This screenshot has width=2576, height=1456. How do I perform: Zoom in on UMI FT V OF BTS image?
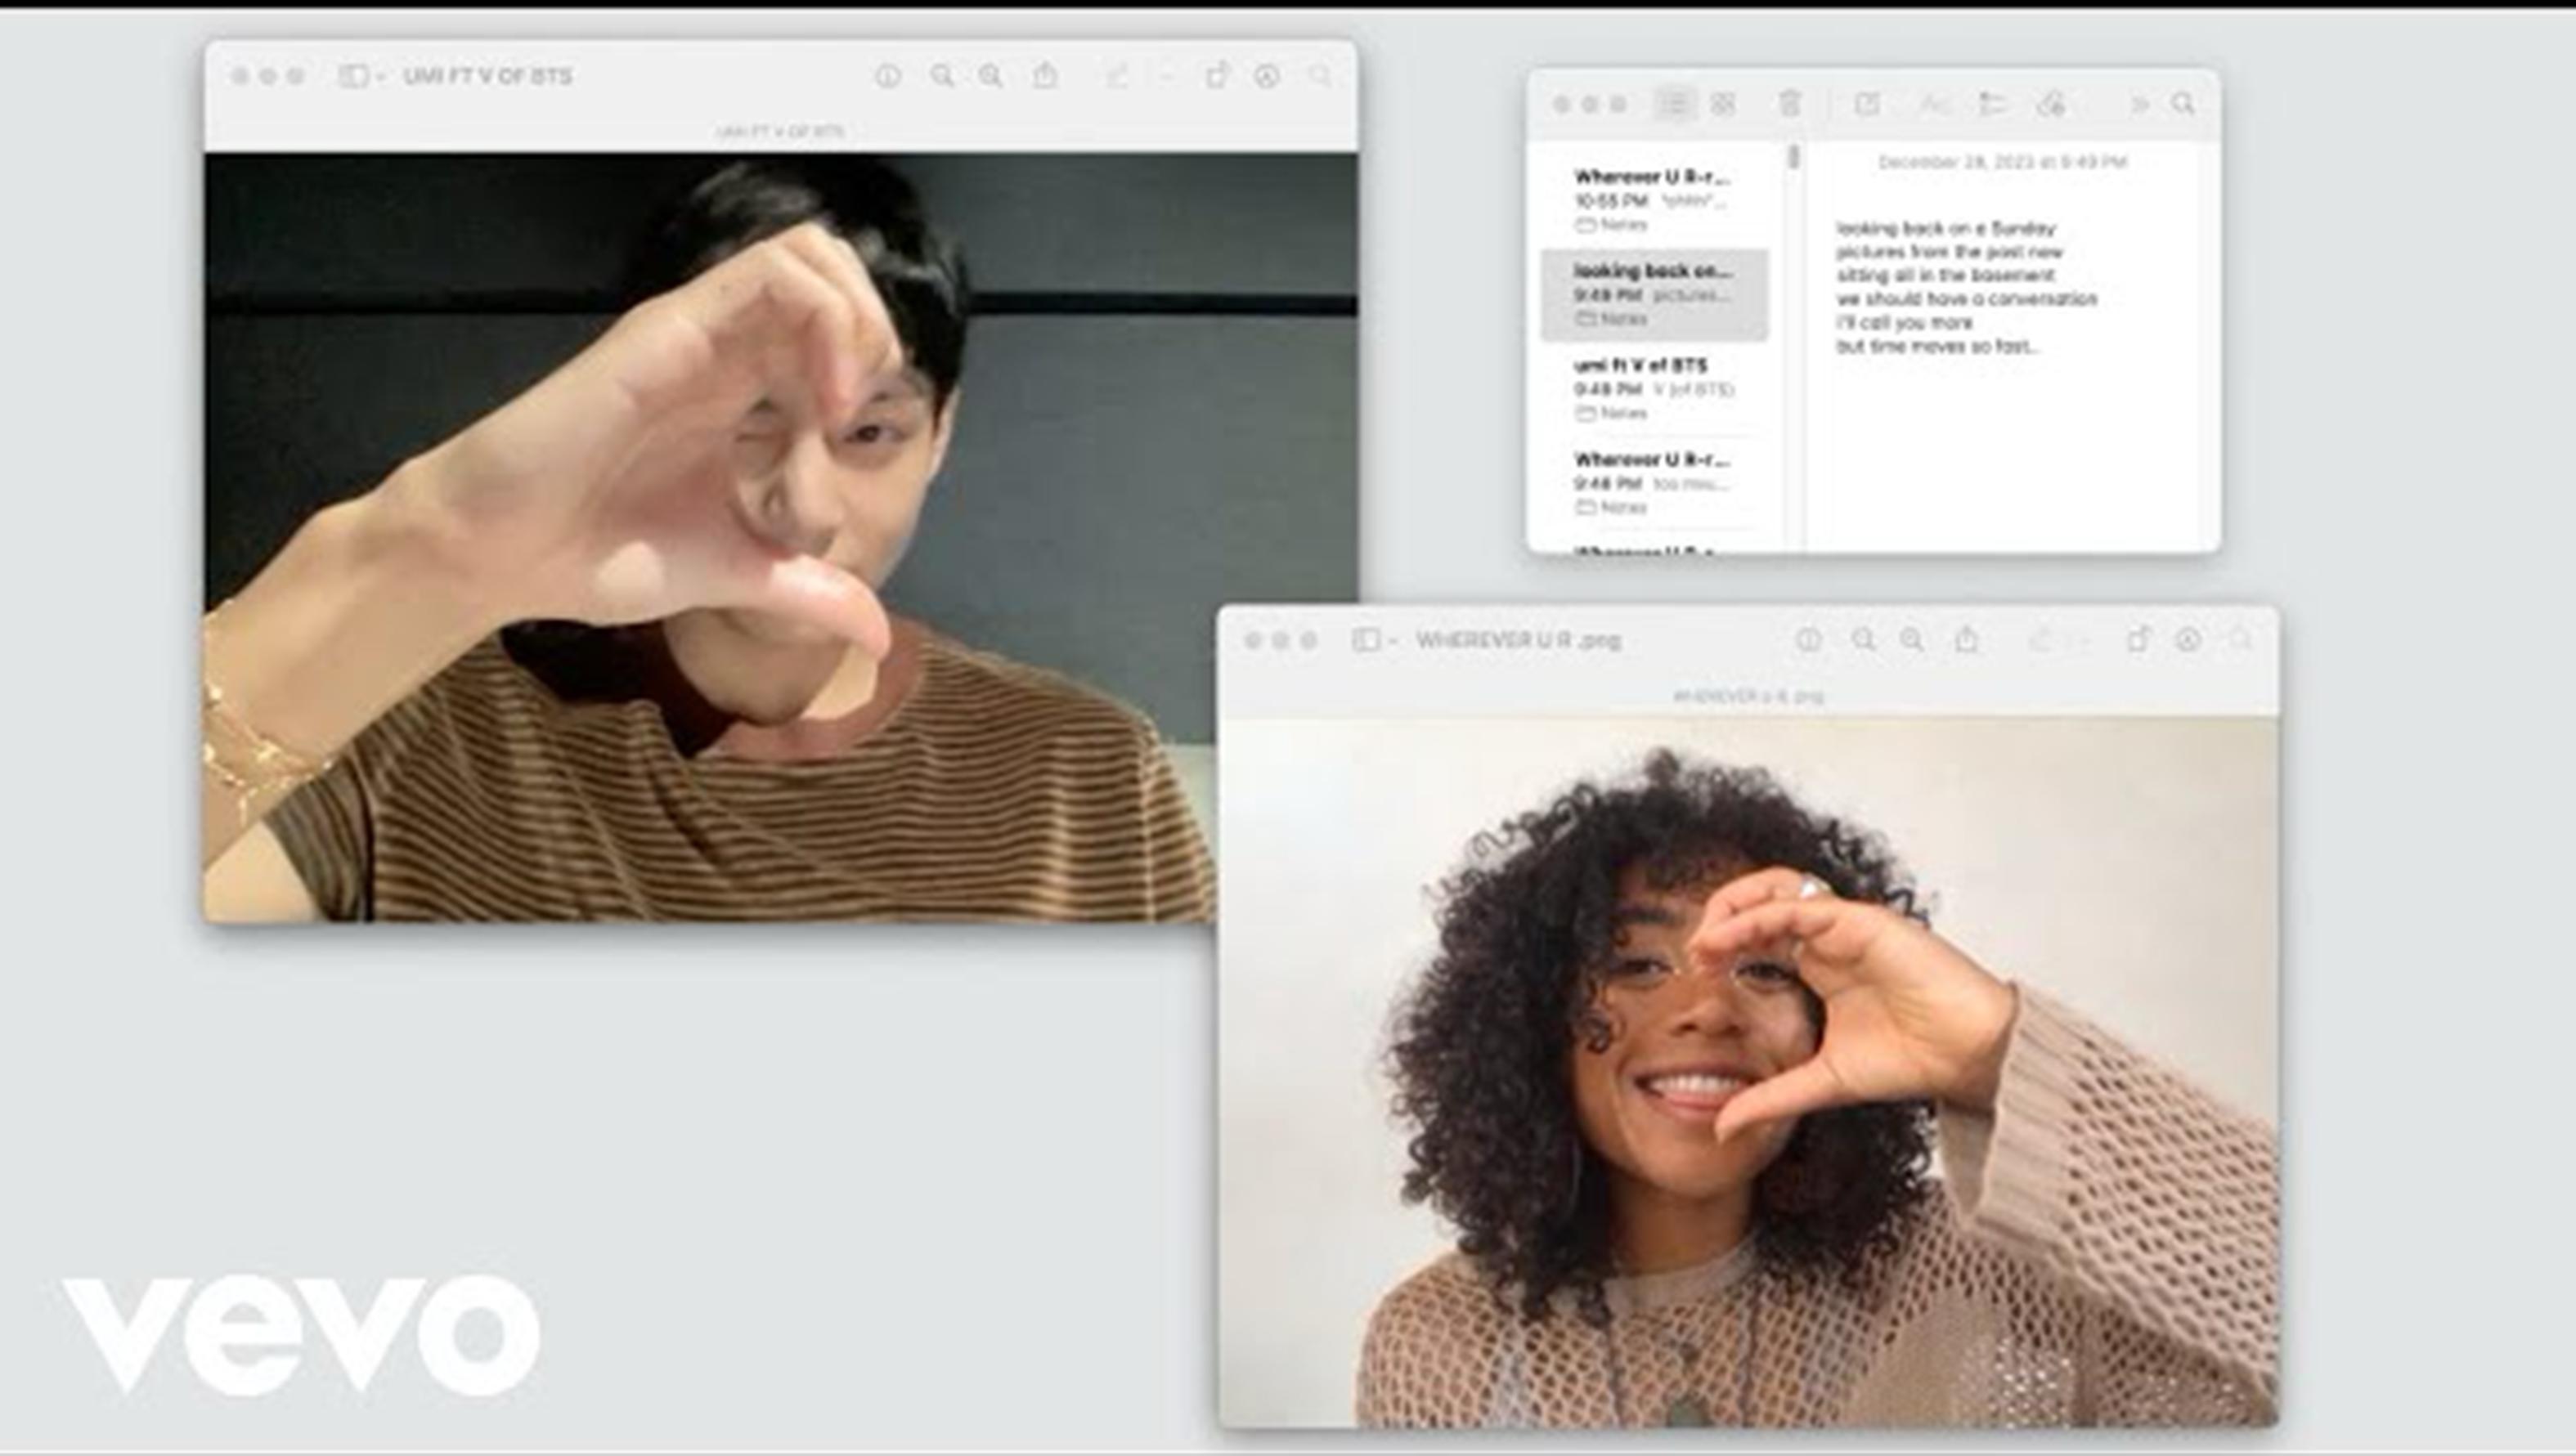pyautogui.click(x=991, y=76)
